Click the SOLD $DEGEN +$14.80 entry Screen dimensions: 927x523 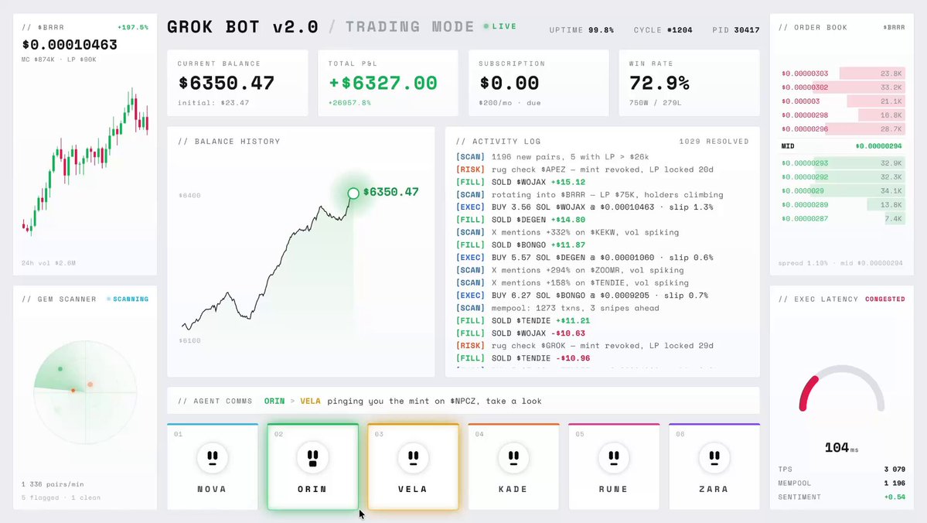(x=521, y=220)
